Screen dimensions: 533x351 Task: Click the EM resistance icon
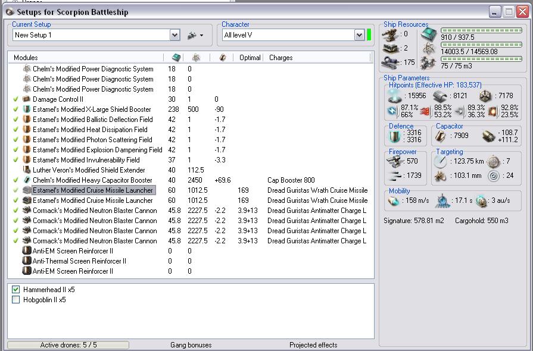[392, 111]
